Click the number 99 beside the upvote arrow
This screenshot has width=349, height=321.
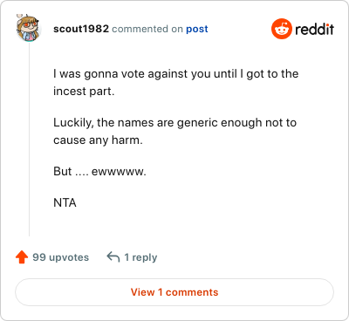(x=39, y=257)
